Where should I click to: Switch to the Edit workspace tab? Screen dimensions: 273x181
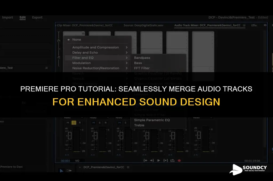click(x=22, y=17)
